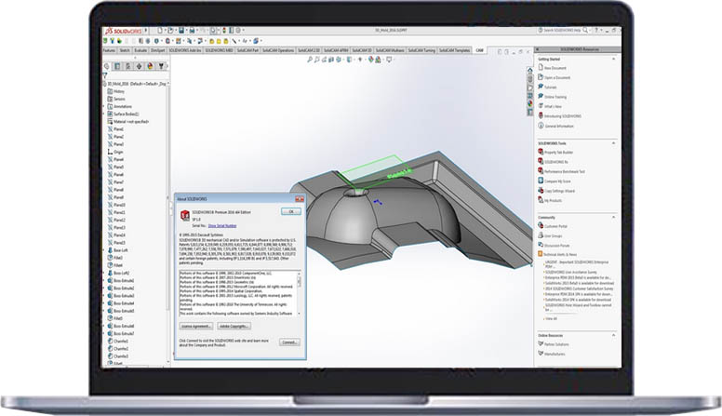Open the SOLIDWORKS Add-Ins tab
Viewport: 722px width, 416px height.
coord(184,50)
